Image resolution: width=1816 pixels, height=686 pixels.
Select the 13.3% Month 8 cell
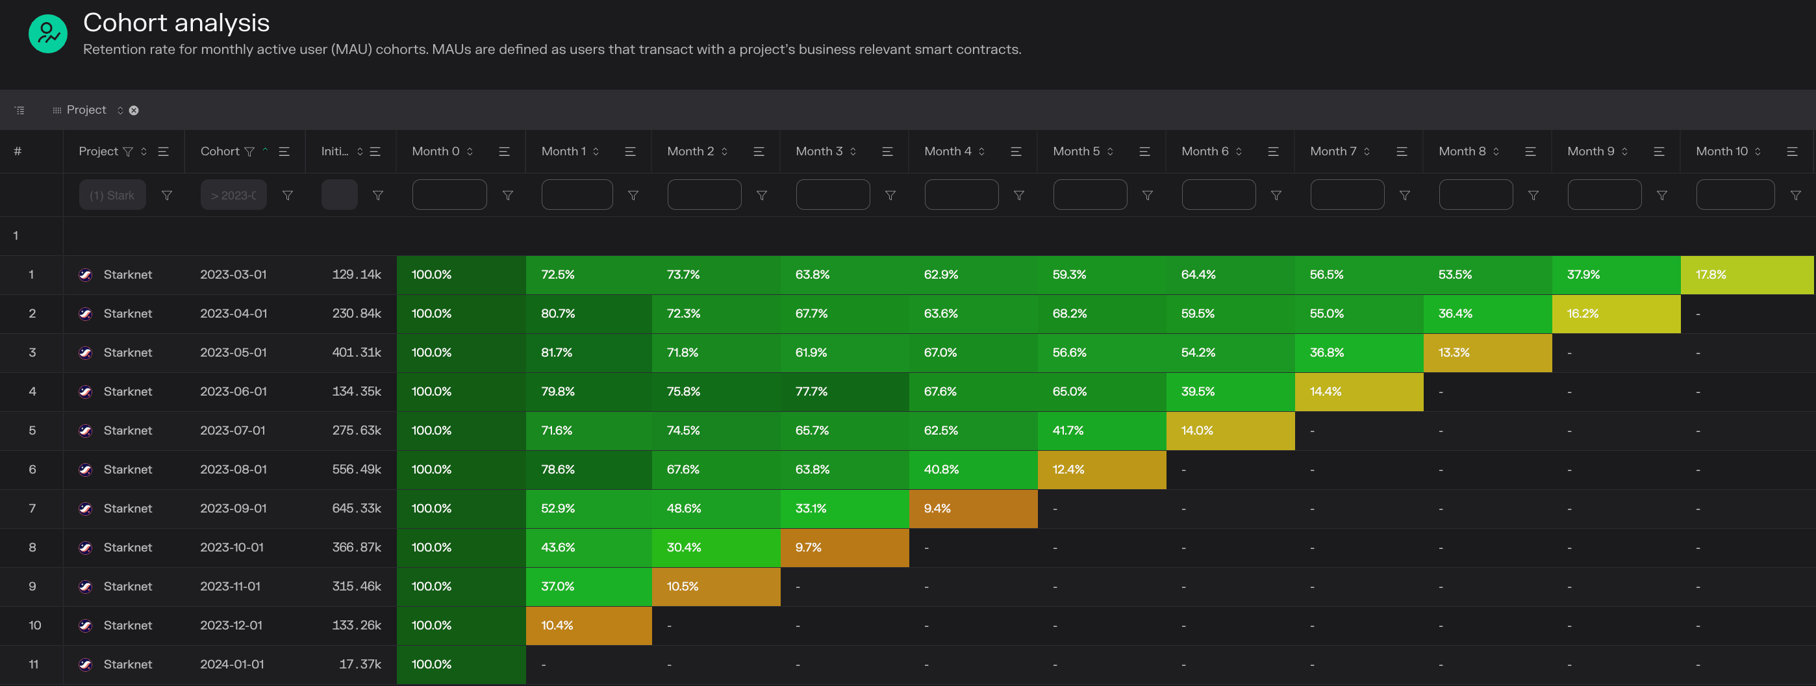click(1487, 353)
